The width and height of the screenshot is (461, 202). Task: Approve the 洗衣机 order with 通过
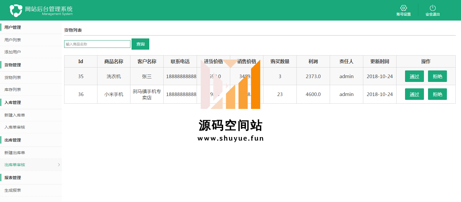[x=414, y=76]
